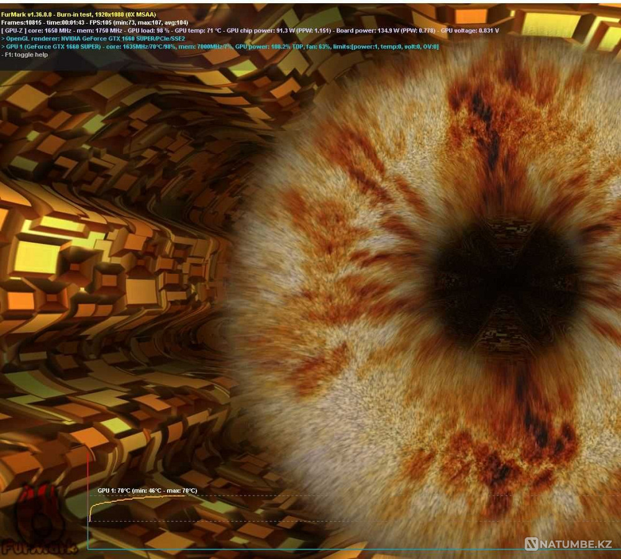Click the lower dashed min temperature line
621x559 pixels.
[x=373, y=521]
